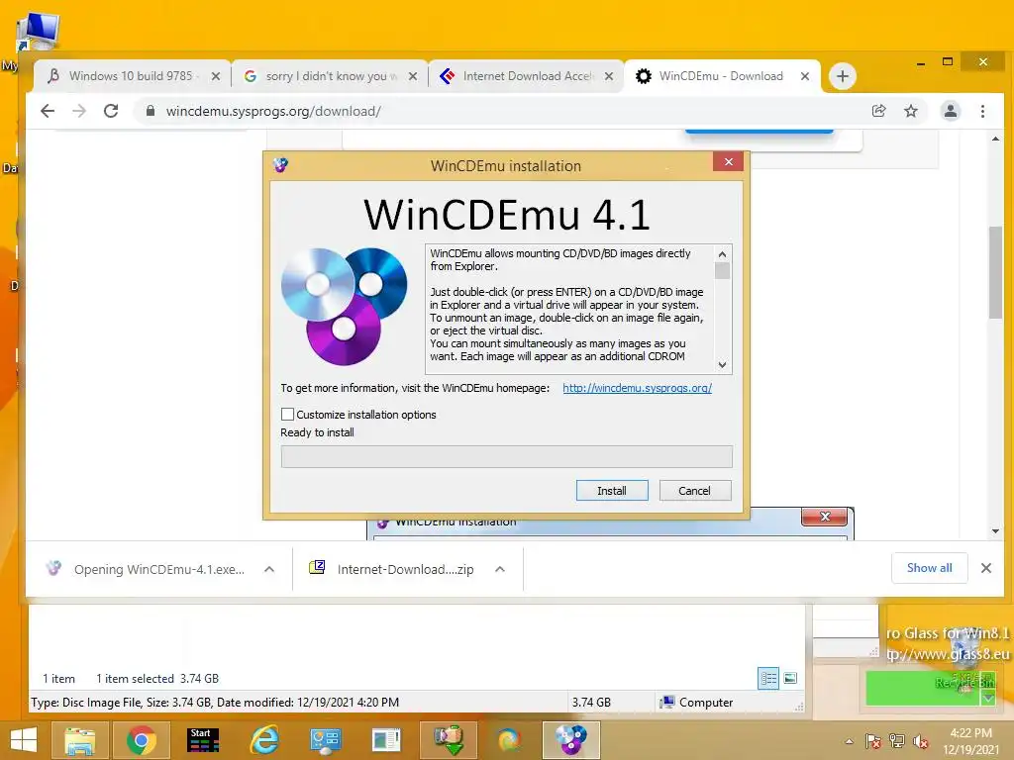Close the Windows 10 build 9785 tab
Viewport: 1014px width, 760px height.
coord(216,76)
